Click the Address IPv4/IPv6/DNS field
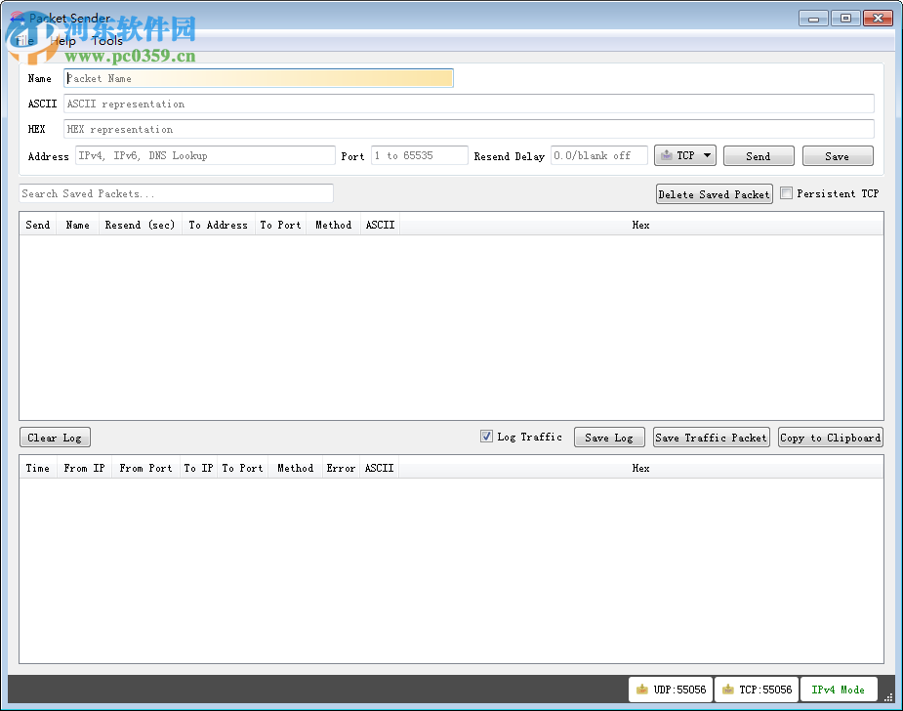903x711 pixels. click(x=205, y=155)
